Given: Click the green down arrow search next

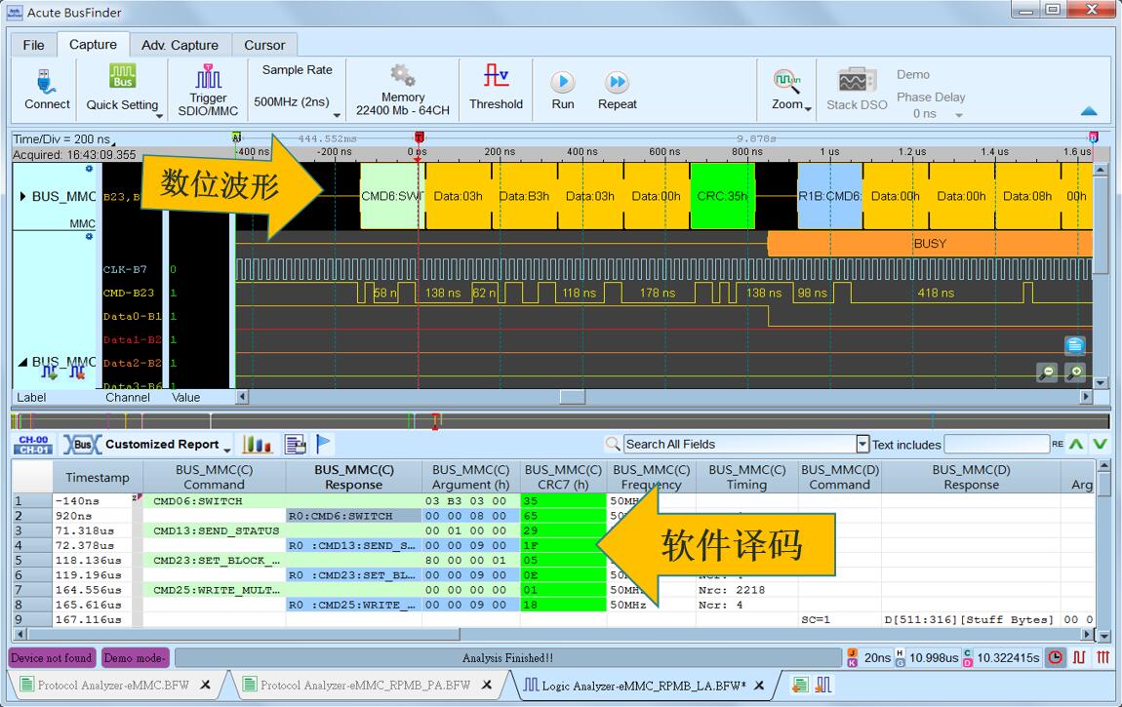Looking at the screenshot, I should click(x=1101, y=444).
